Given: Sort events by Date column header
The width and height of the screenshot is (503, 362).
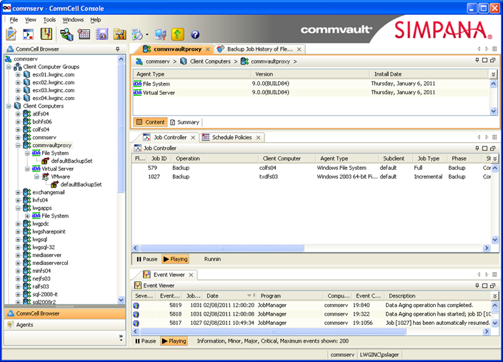Looking at the screenshot, I should (x=230, y=296).
